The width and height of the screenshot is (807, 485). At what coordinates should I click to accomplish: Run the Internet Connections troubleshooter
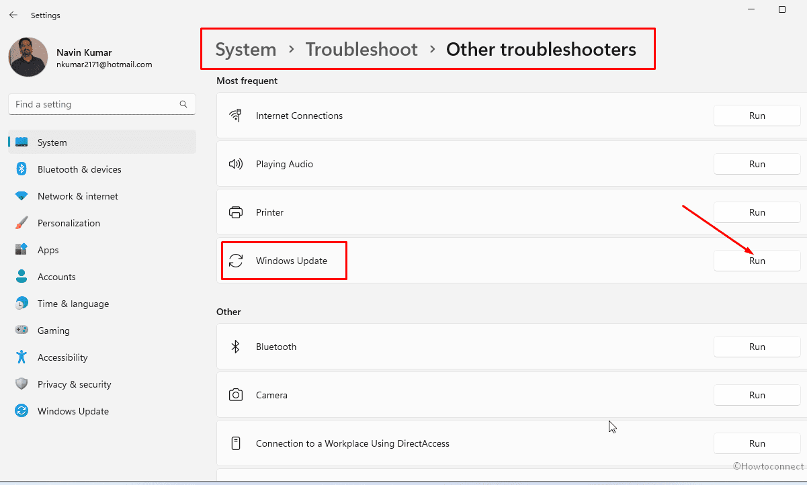tap(757, 116)
